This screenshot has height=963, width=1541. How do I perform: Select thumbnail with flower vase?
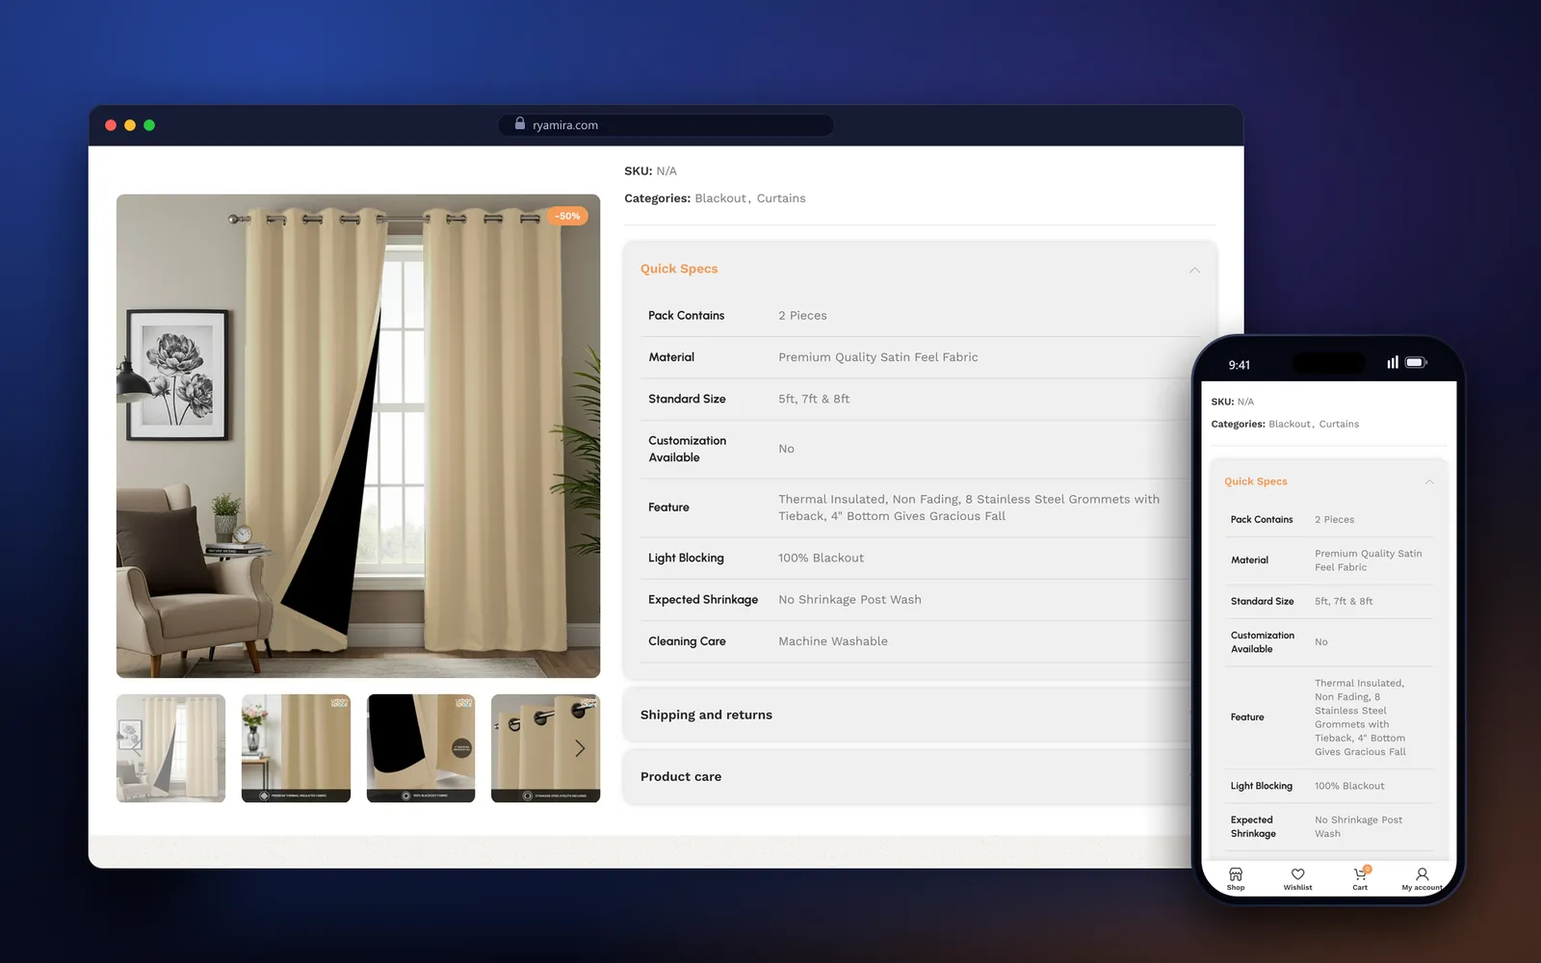[x=296, y=748]
